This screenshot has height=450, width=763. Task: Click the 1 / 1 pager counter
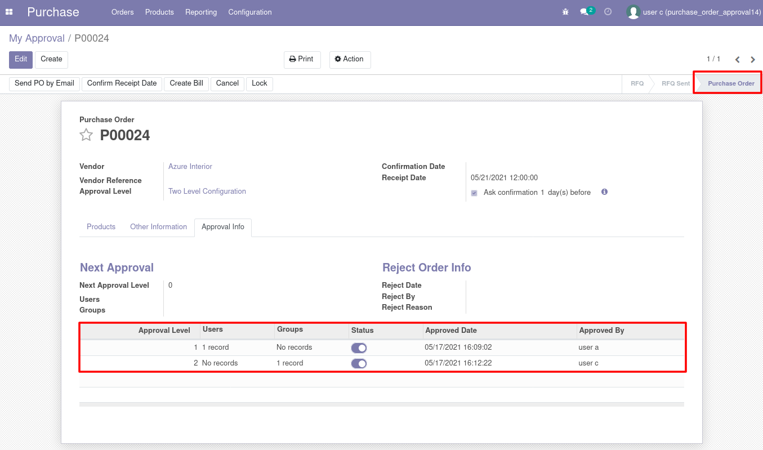[713, 59]
